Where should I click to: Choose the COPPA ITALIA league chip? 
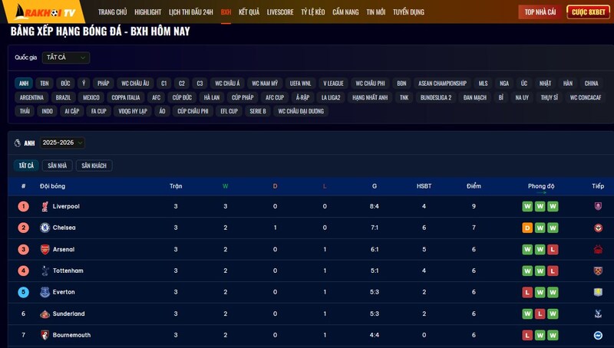pos(126,97)
